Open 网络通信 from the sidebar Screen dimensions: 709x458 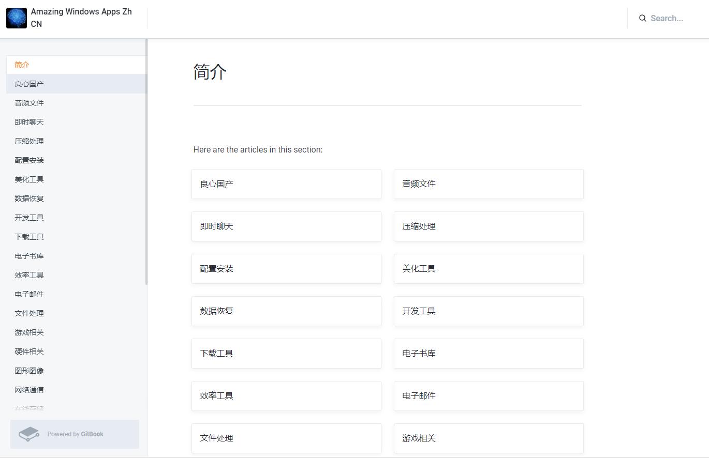[x=29, y=389]
